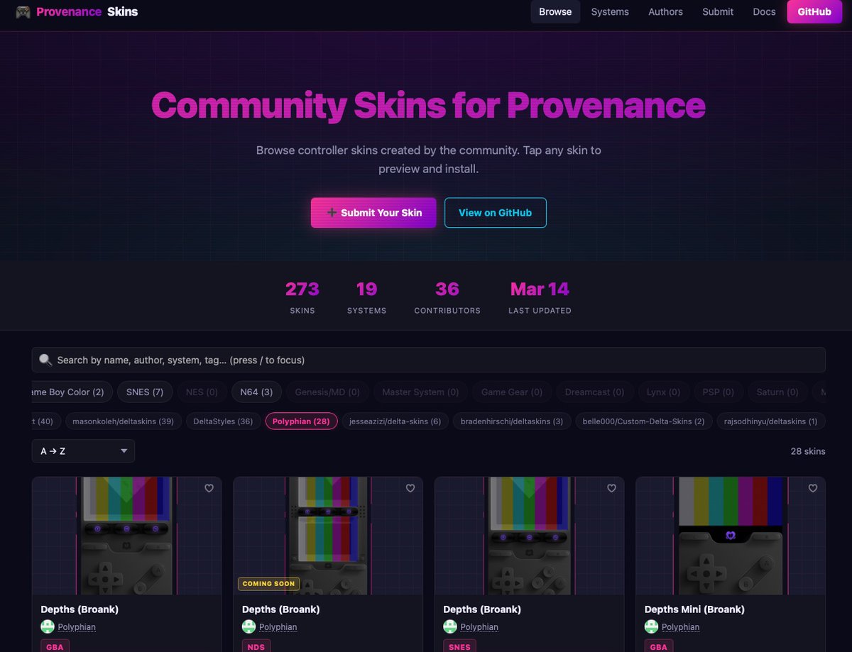Viewport: 852px width, 652px height.
Task: Toggle the Genesis/MD (0) filter chip
Action: [x=327, y=392]
